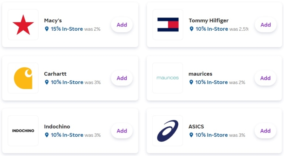Open Tommy Hilfiger 10% In-Store text
Viewport: 284px width, 156px height.
point(212,29)
